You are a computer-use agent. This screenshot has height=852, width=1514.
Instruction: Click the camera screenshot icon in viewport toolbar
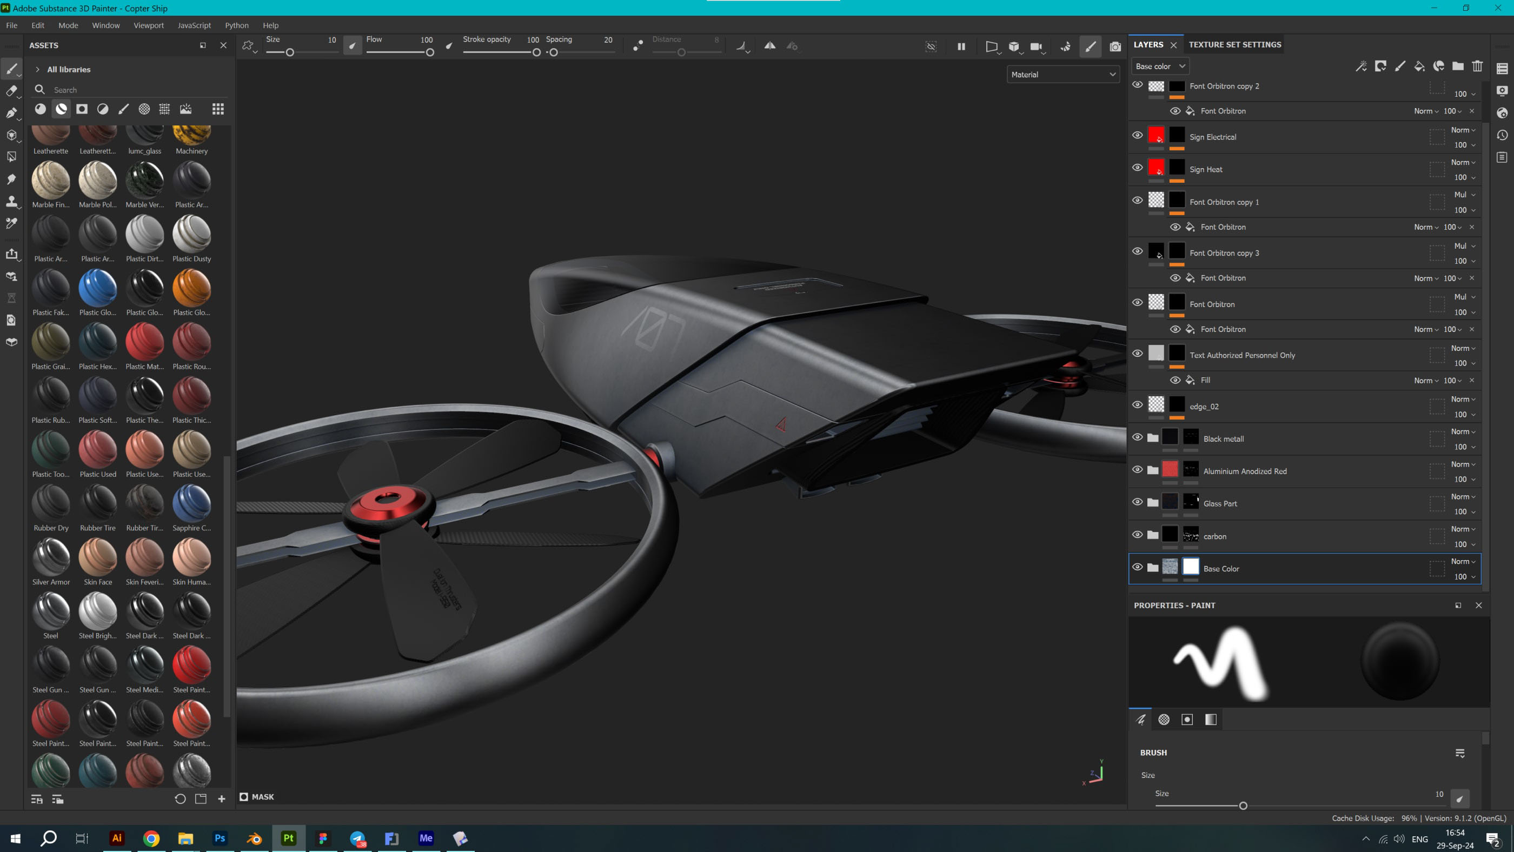[x=1115, y=46]
